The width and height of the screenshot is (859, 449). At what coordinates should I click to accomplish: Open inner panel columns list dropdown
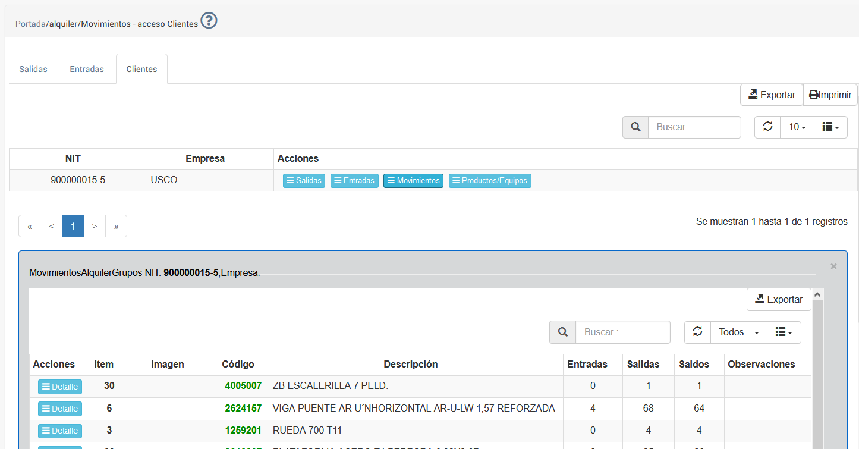(x=784, y=332)
